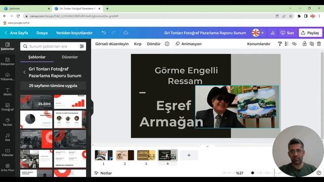Screen dimensions: 324x182
Task: Open the Şablonlar sidebar panel
Action: tap(8, 46)
